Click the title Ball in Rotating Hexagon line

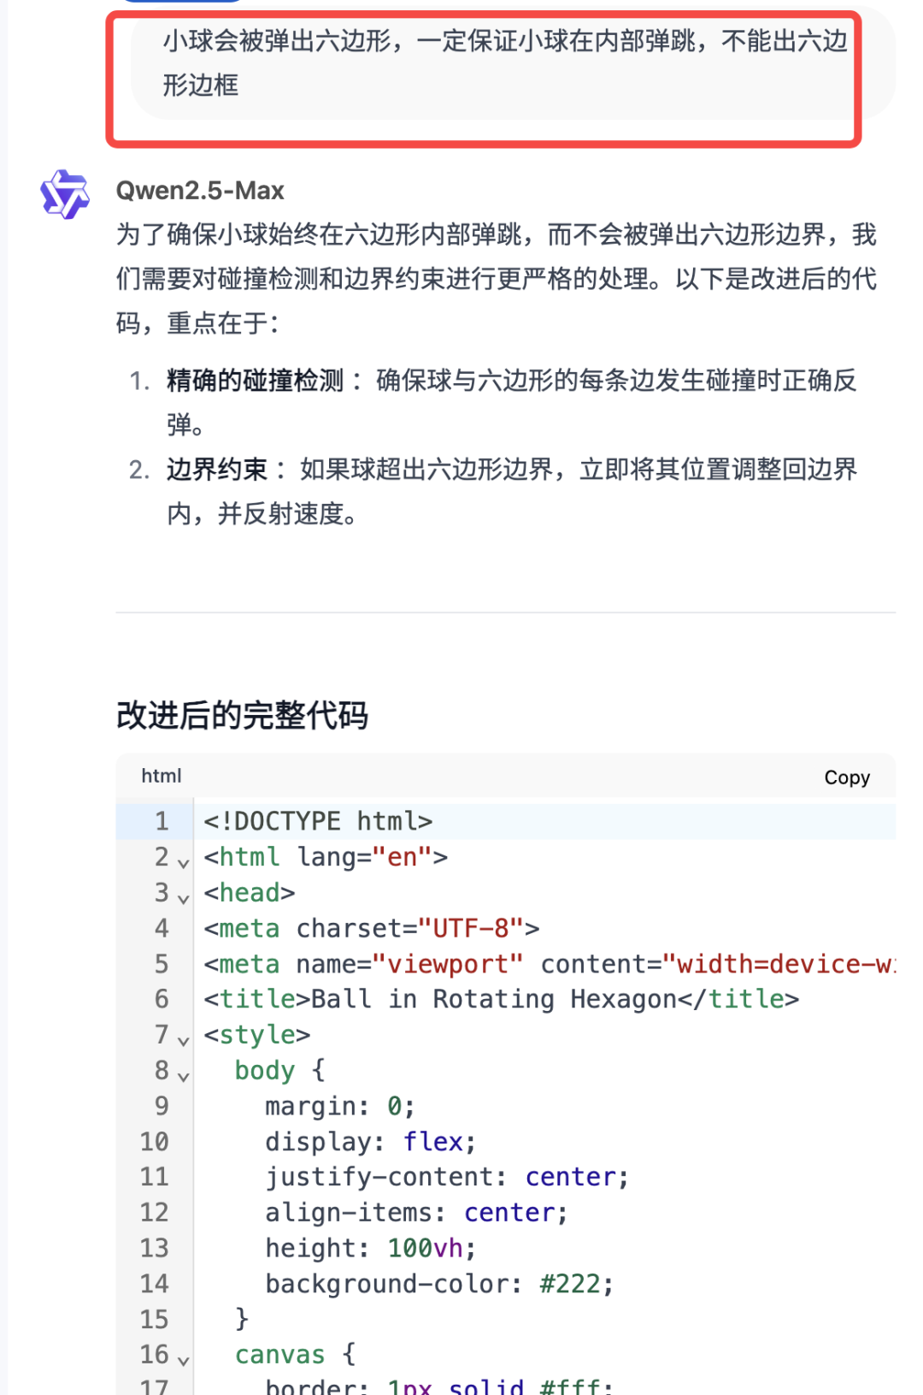point(501,999)
